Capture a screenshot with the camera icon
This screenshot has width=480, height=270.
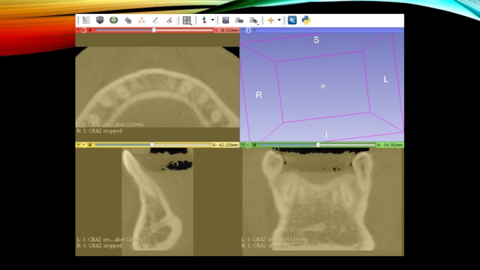226,20
